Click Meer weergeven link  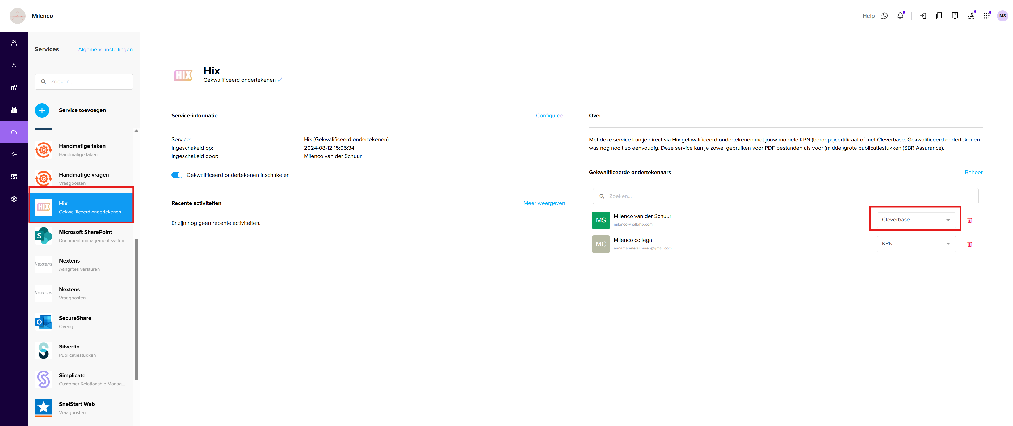544,203
